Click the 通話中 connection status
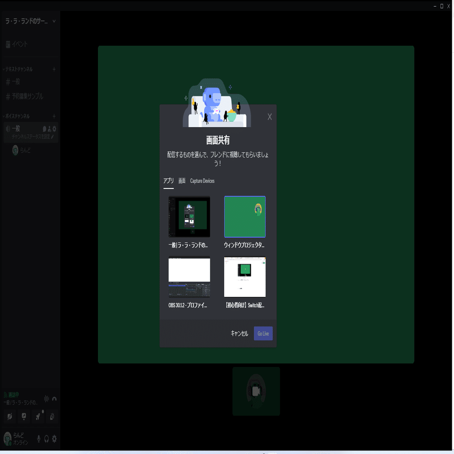The image size is (454, 454). [x=12, y=395]
